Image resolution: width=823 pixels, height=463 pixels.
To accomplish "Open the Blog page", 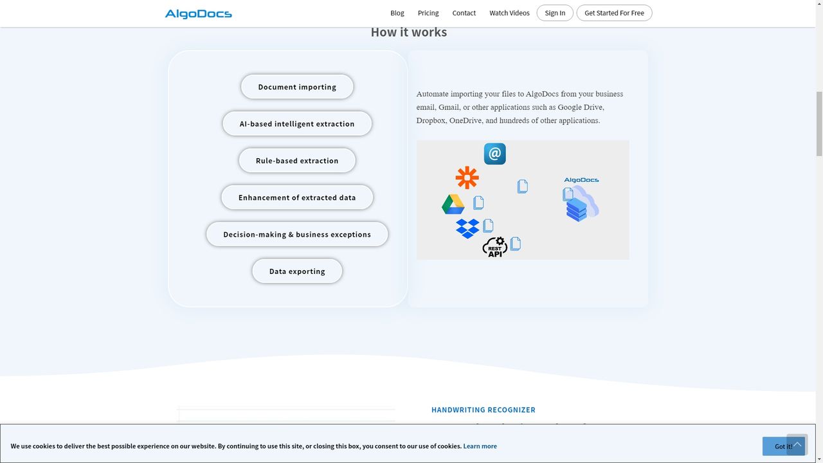I will pyautogui.click(x=397, y=13).
